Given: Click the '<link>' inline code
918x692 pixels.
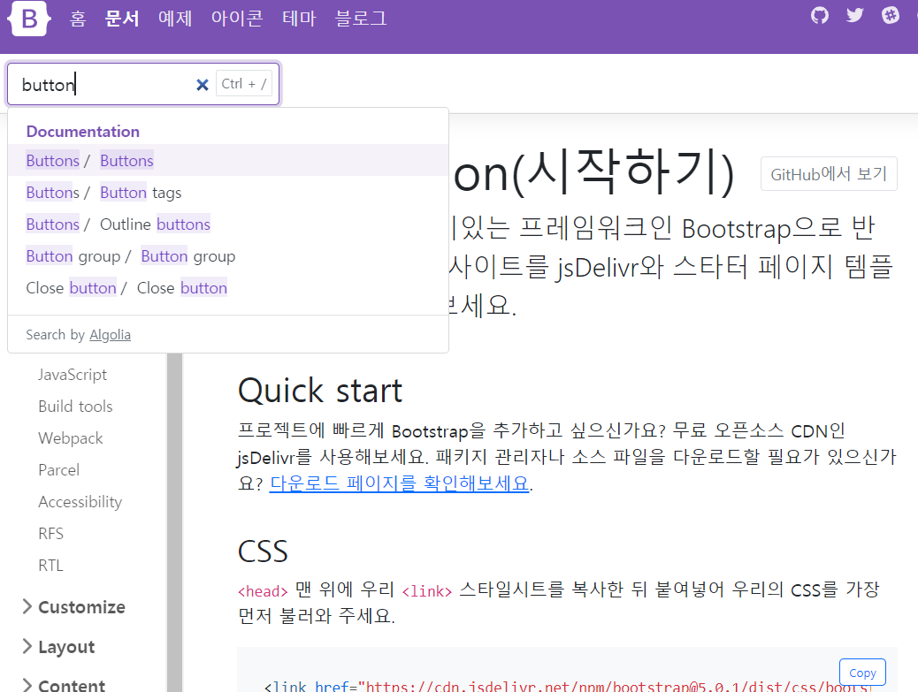Looking at the screenshot, I should [x=427, y=591].
